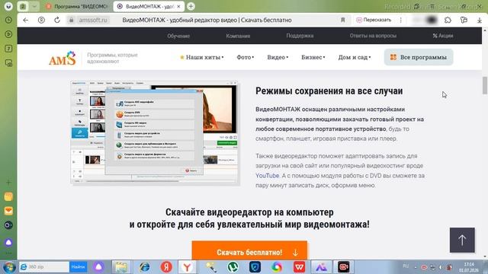488x274 pixels.
Task: Expand the Бизнес menu
Action: click(x=313, y=57)
